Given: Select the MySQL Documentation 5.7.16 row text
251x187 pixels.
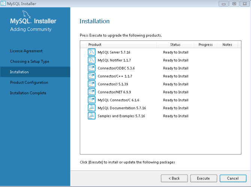Looking at the screenshot, I should (122, 108).
